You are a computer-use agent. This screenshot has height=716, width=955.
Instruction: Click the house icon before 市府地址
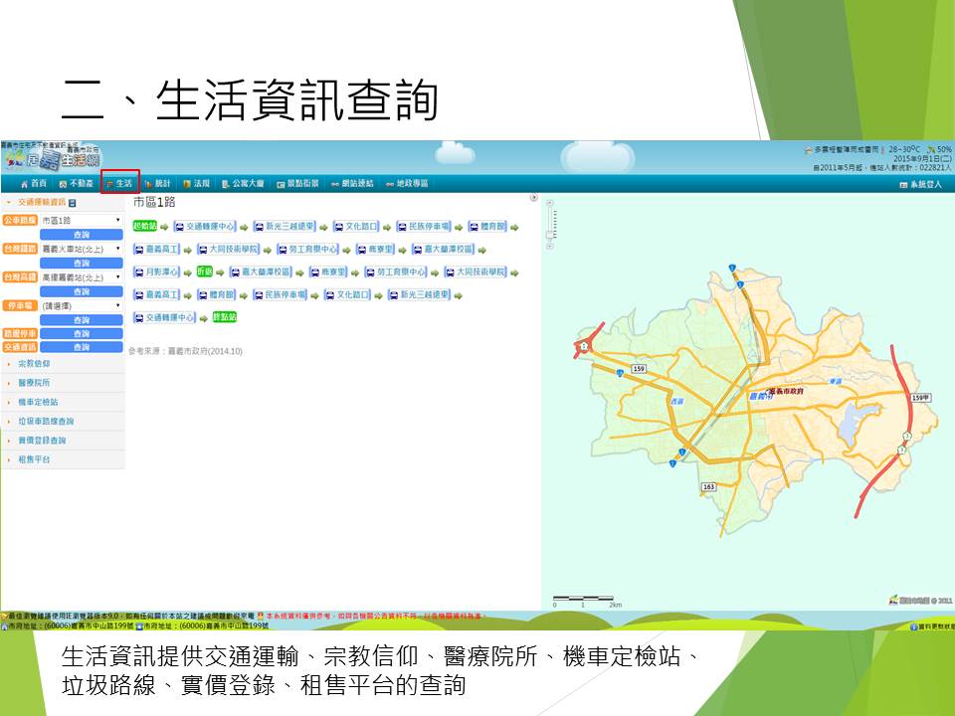(x=5, y=626)
